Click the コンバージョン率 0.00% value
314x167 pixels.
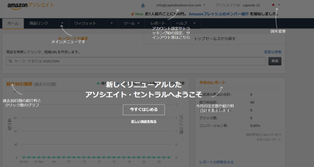coord(255,126)
